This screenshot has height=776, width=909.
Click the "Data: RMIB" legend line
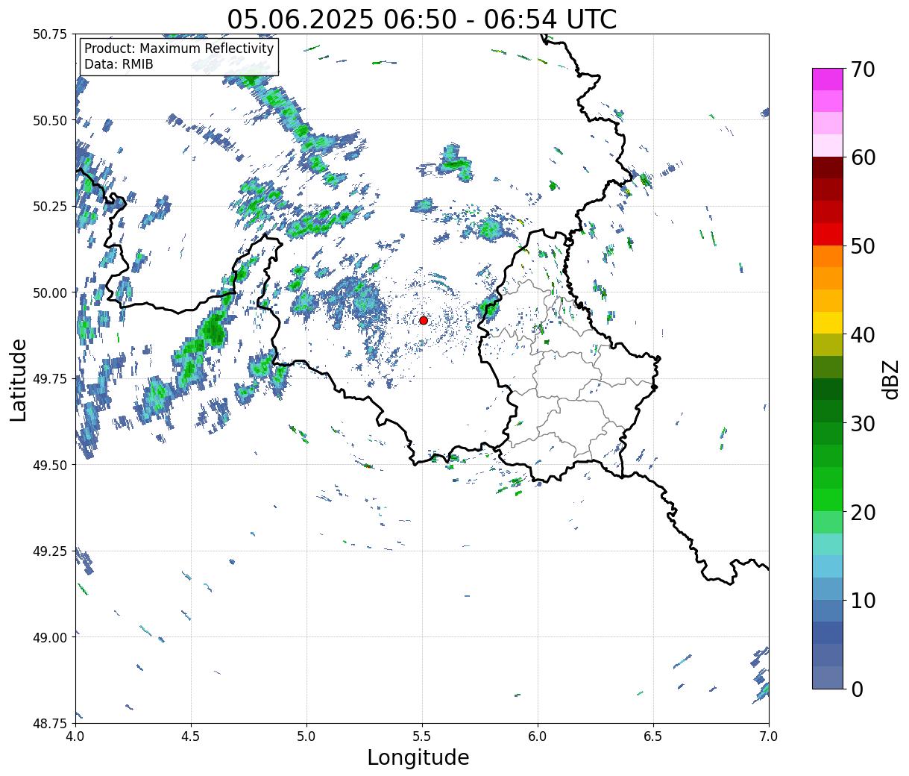click(119, 64)
